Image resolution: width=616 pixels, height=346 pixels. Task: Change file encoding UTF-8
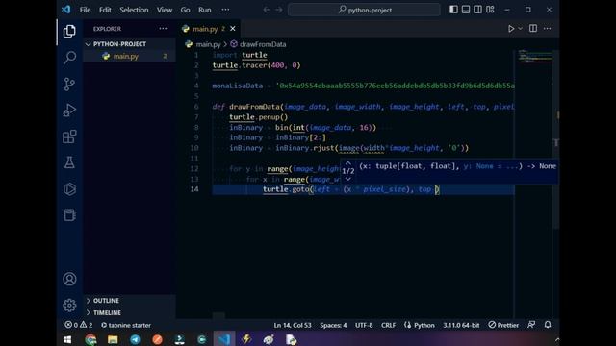coord(364,325)
